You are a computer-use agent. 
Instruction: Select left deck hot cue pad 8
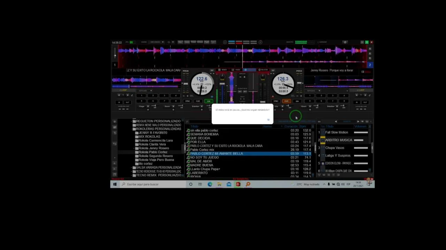point(176,101)
